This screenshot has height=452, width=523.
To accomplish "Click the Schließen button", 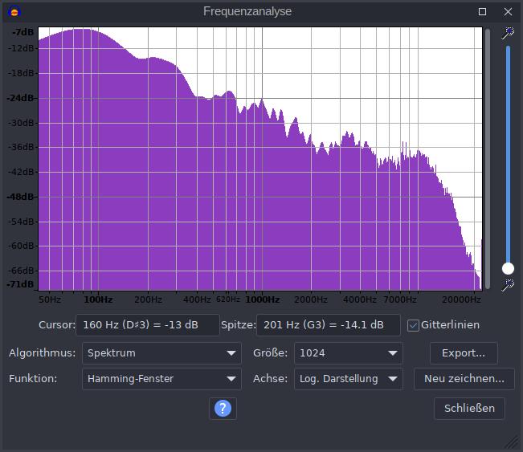I will coord(469,409).
